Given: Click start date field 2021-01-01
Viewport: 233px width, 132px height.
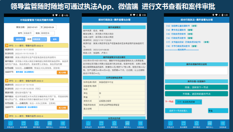Looking at the screenshot, I should [33, 27].
